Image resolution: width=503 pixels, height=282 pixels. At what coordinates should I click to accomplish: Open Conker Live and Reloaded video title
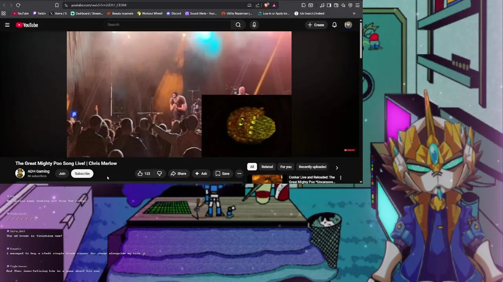pos(312,179)
